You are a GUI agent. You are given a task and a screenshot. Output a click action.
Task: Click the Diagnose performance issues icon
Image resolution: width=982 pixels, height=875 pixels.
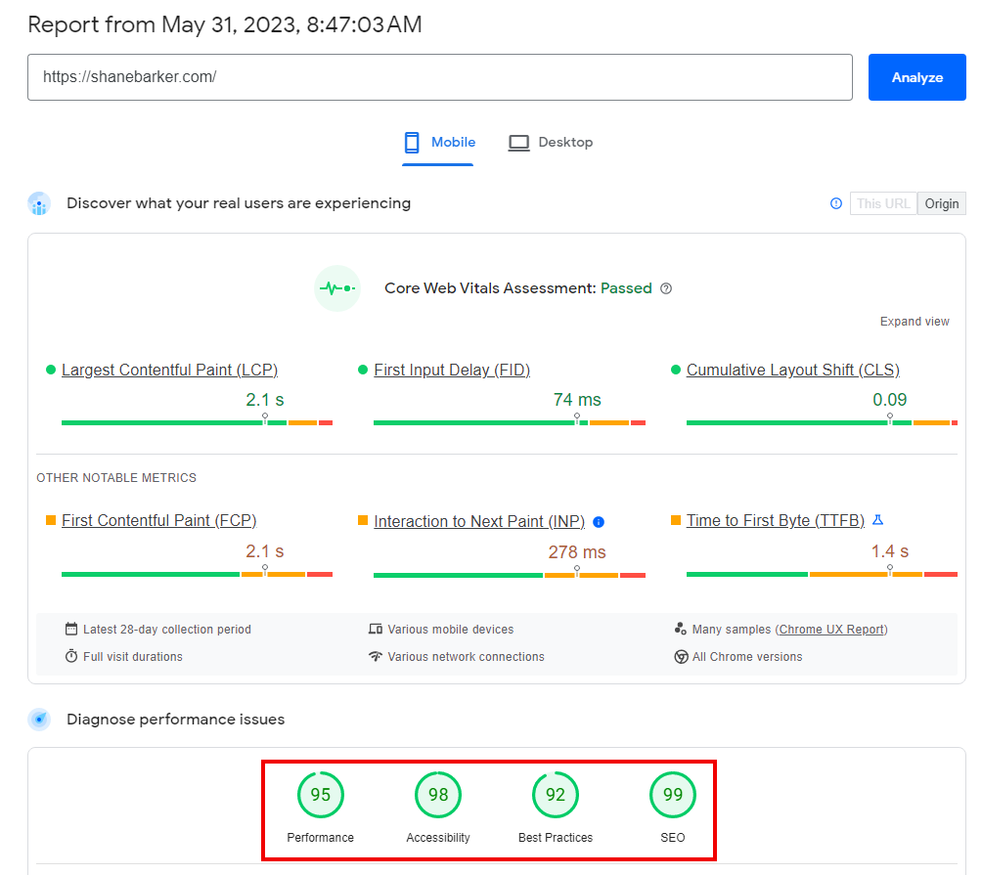(39, 720)
